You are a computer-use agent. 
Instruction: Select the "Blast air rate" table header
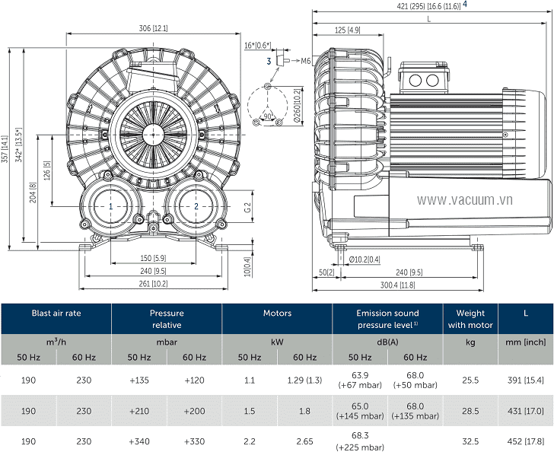click(x=56, y=313)
